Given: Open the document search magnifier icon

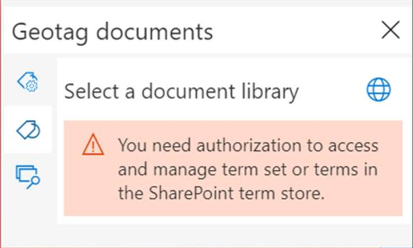Looking at the screenshot, I should click(x=28, y=177).
